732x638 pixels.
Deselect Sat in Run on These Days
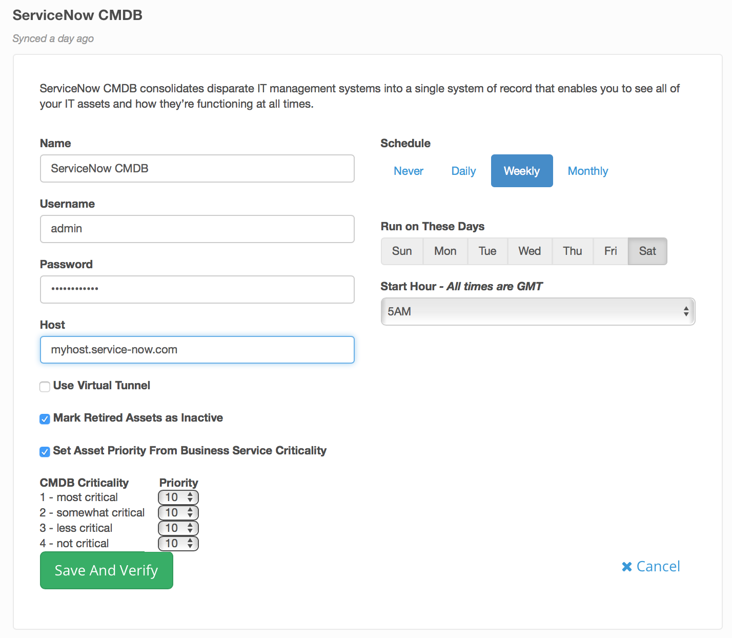(647, 251)
